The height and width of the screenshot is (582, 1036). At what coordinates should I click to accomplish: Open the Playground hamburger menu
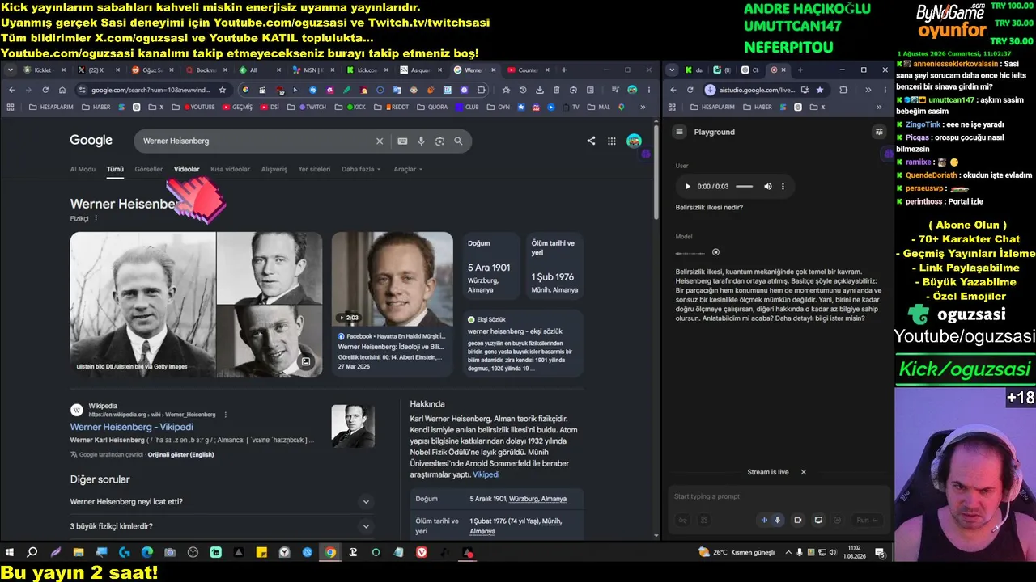click(680, 132)
